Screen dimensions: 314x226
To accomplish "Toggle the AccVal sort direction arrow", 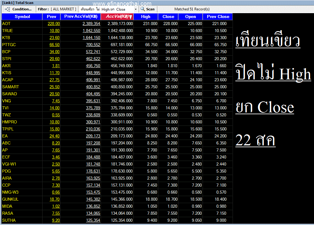I will click(x=131, y=17).
